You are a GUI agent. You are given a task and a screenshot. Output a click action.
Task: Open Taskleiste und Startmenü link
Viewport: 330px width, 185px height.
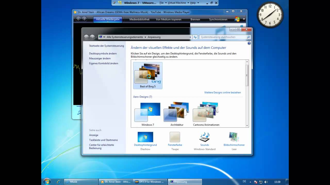103,140
